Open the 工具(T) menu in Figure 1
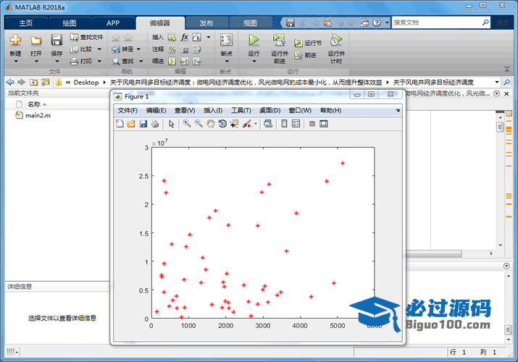This screenshot has height=362, width=518. 241,110
